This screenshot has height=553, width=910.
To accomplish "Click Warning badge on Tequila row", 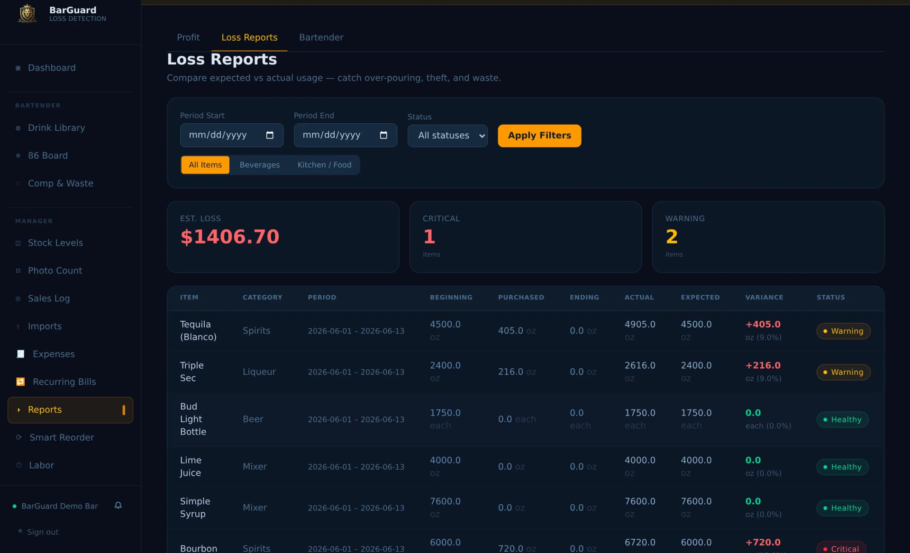I will click(843, 331).
